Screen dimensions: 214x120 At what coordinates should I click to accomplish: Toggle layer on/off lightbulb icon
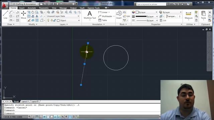point(48,20)
